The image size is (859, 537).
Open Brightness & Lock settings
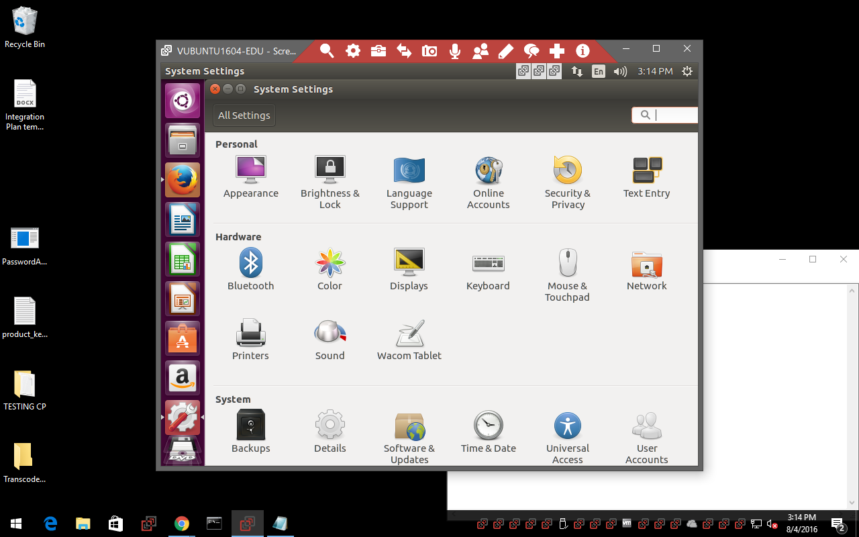(330, 183)
